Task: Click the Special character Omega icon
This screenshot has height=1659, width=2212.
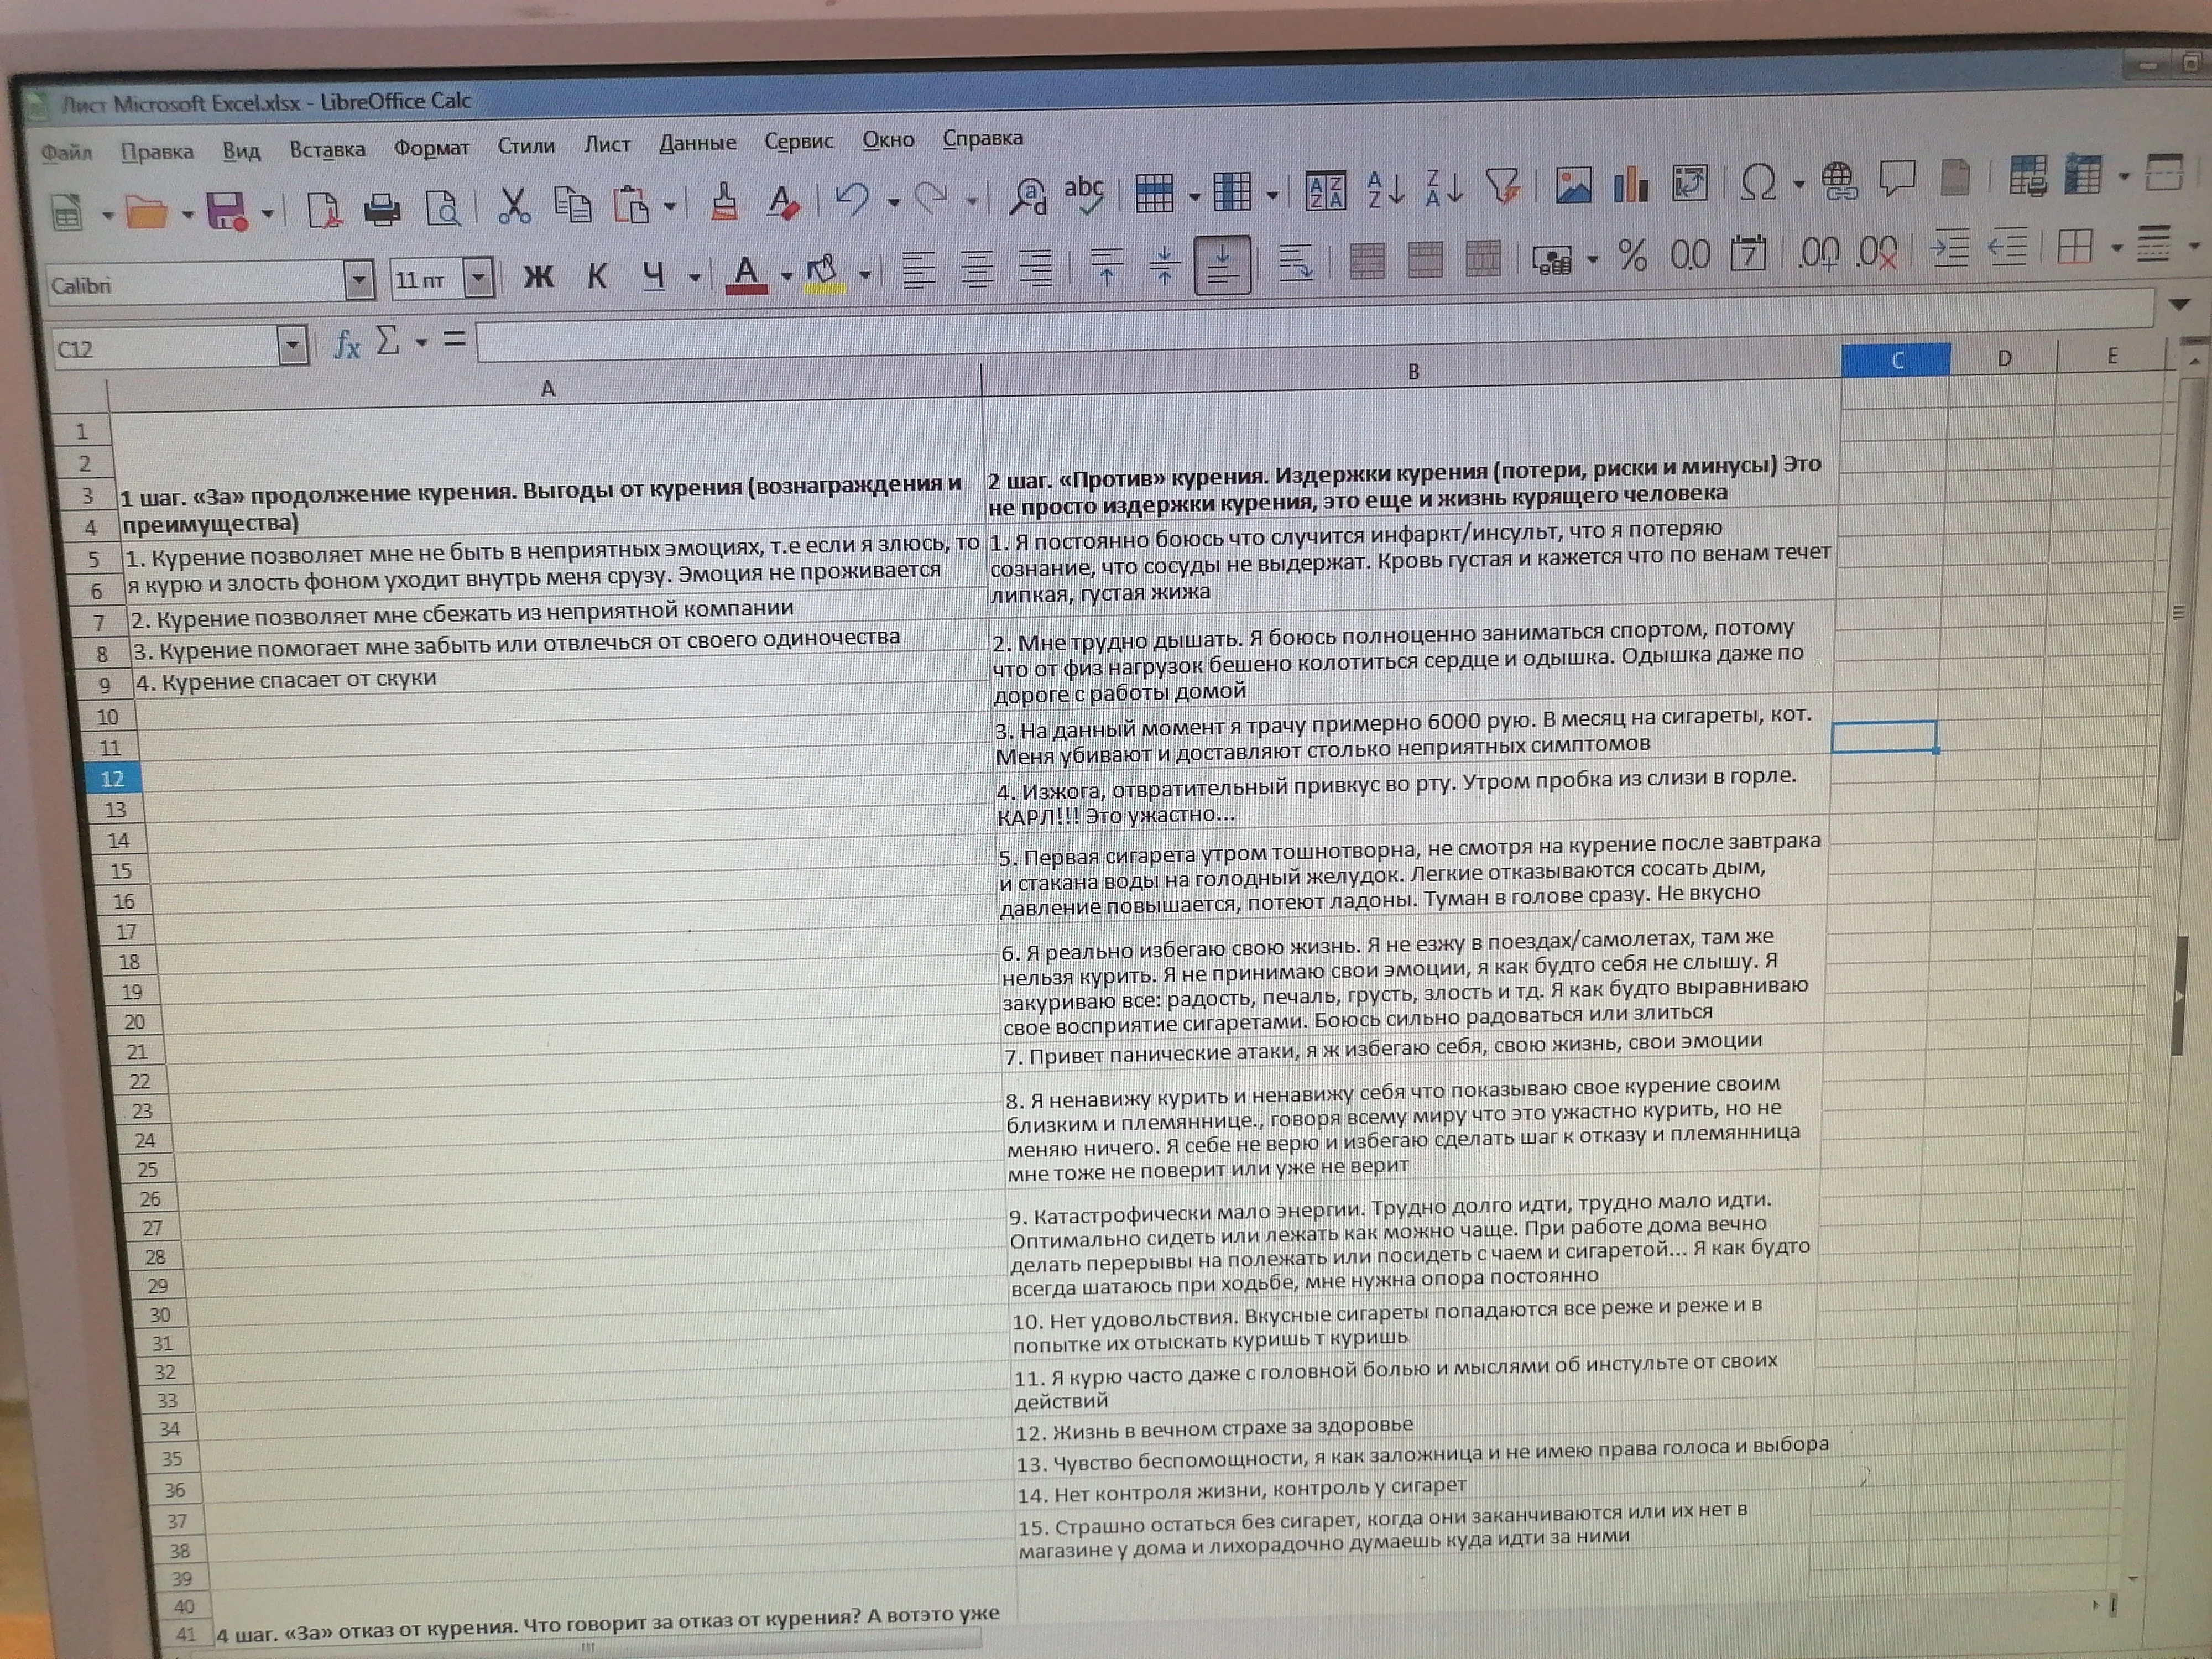Action: (x=1758, y=183)
